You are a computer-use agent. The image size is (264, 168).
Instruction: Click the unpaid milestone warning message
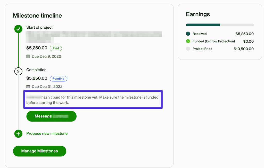[x=93, y=100]
